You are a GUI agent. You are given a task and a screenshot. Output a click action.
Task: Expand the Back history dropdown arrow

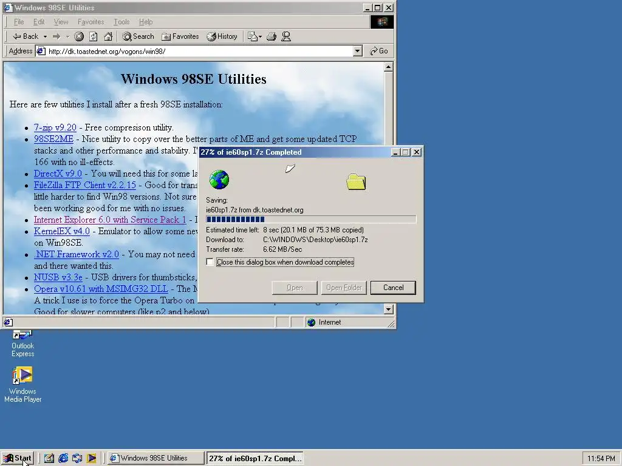tap(45, 36)
